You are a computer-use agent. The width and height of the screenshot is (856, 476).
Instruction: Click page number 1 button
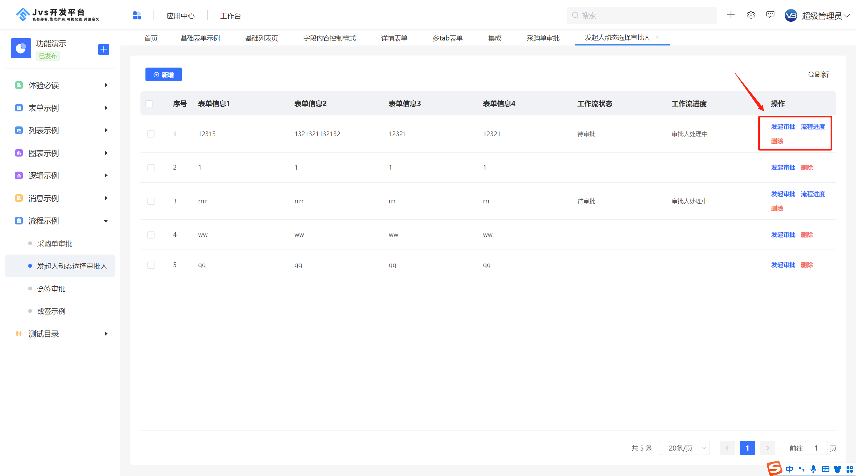click(x=747, y=448)
